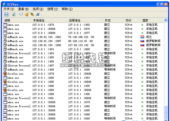Select remote address 78.140.166.232 :80
This screenshot has height=121, width=170.
pos(81,37)
